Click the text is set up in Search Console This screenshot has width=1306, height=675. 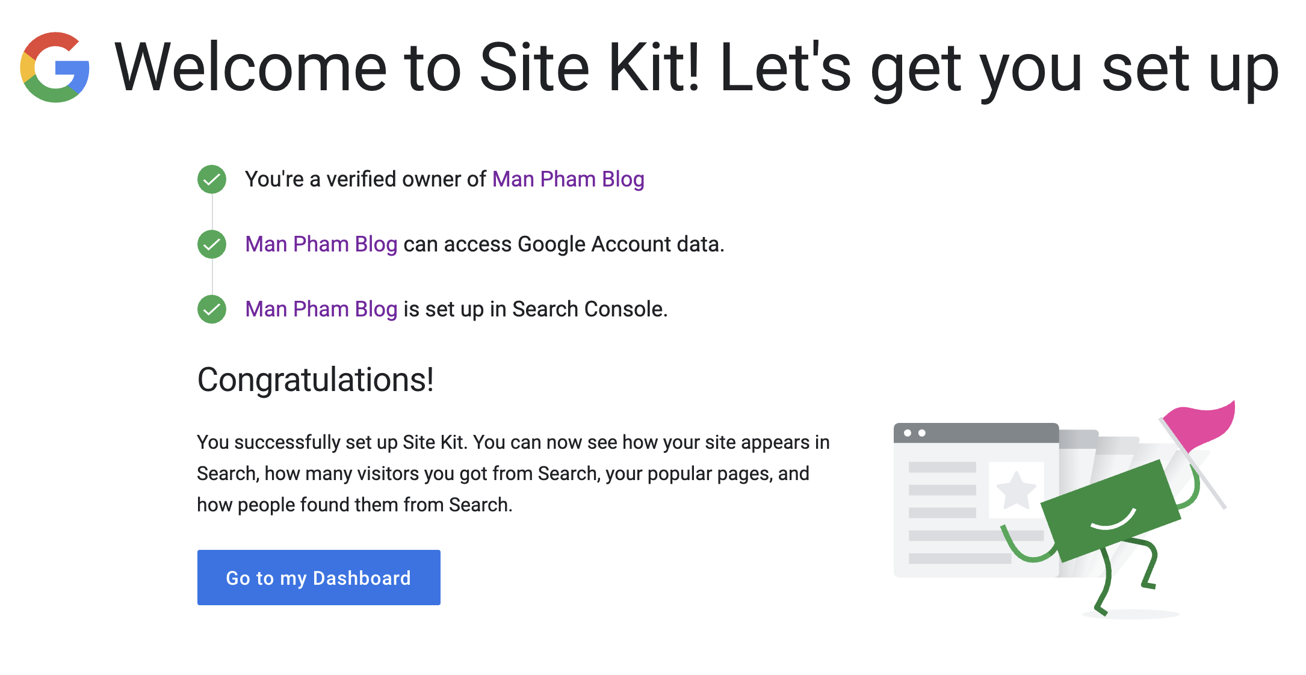(x=536, y=309)
